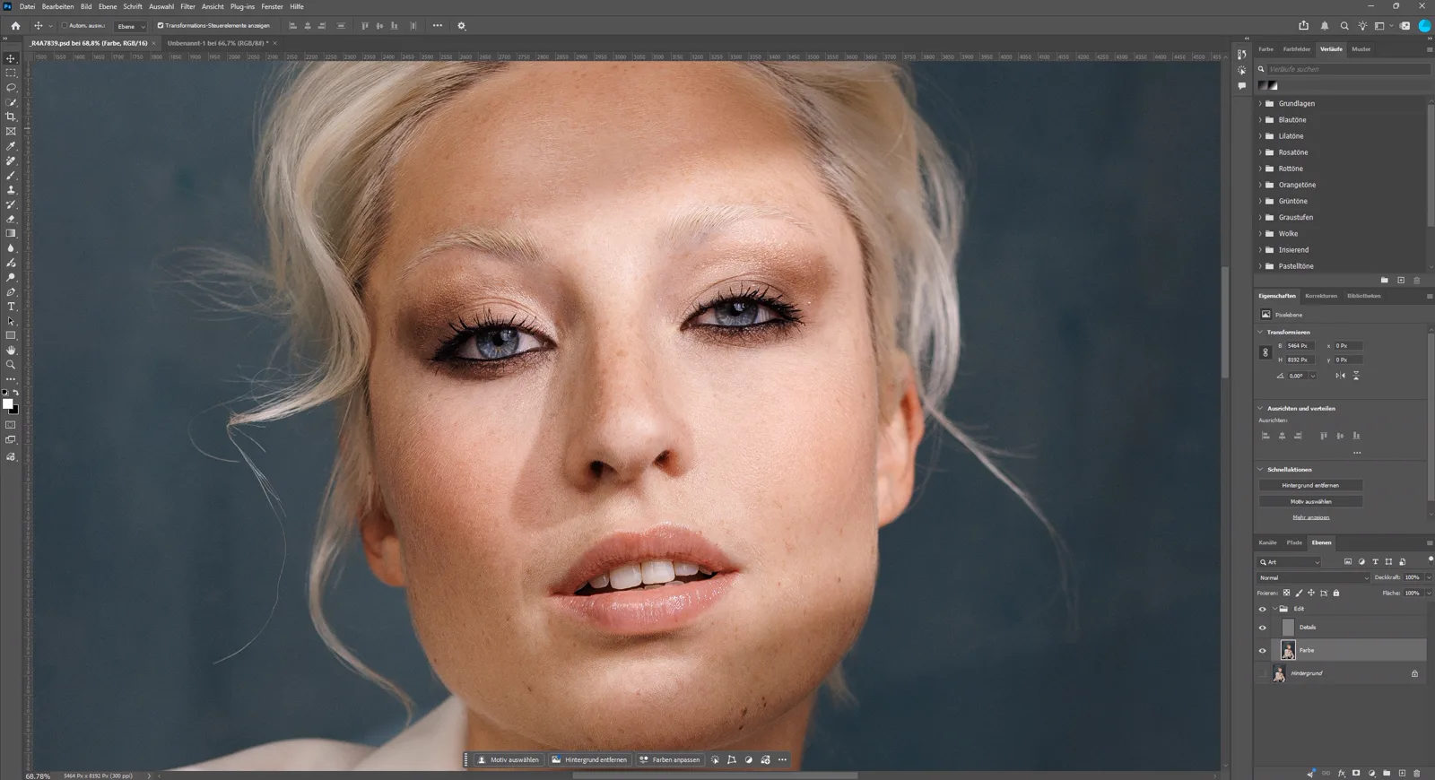Activate the Pen tool
The image size is (1435, 780).
(x=11, y=292)
